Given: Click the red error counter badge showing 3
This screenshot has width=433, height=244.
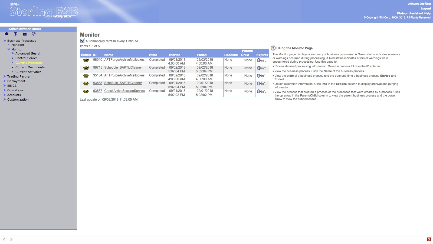Looking at the screenshot, I should [x=429, y=239].
